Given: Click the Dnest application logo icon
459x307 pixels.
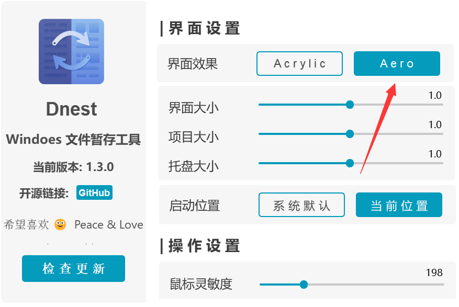Looking at the screenshot, I should tap(71, 50).
